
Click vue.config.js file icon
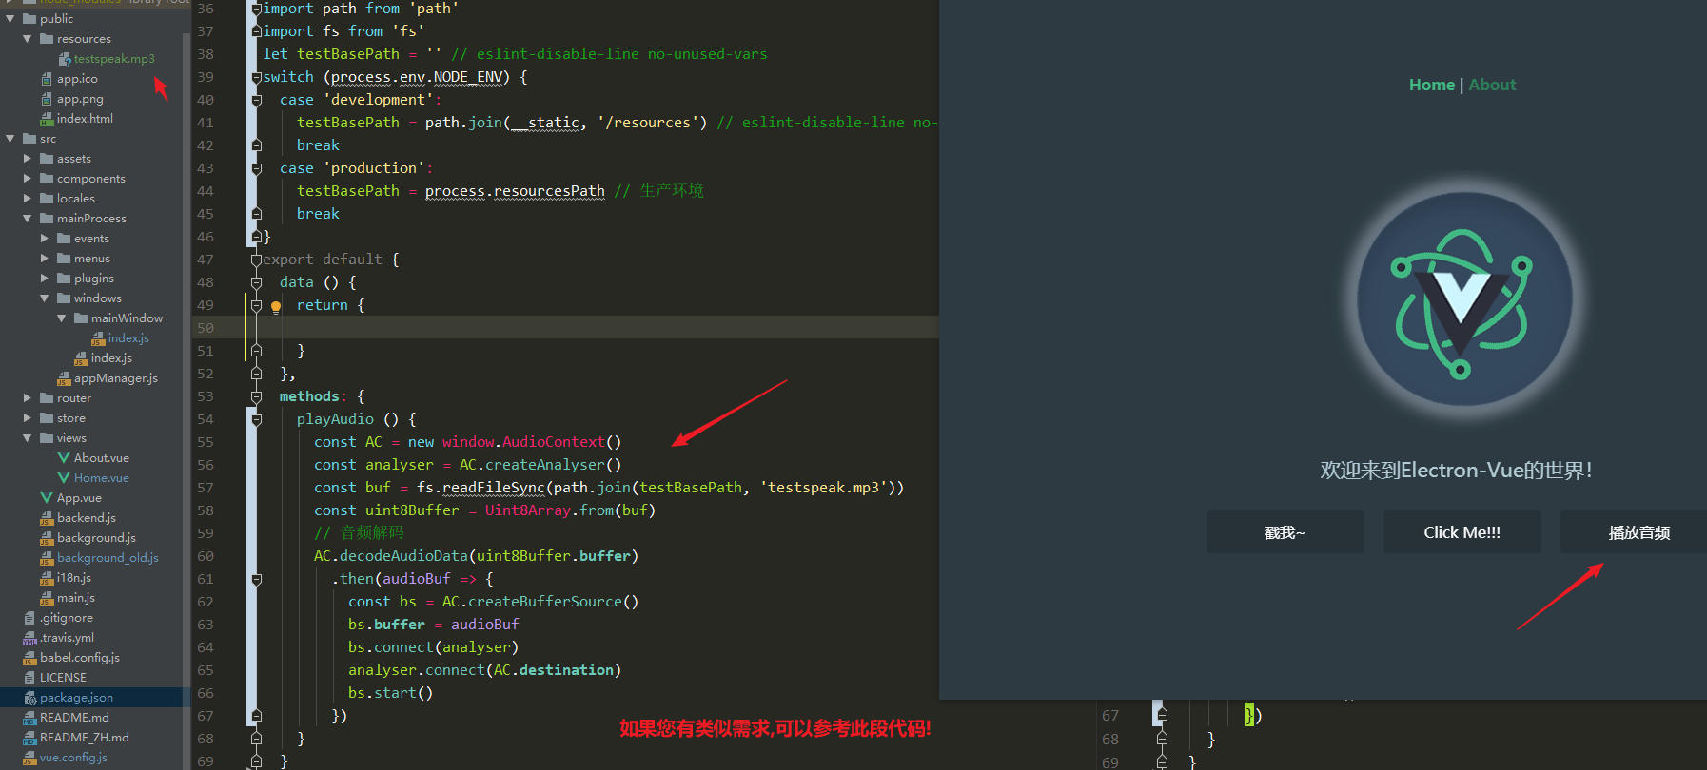coord(29,758)
